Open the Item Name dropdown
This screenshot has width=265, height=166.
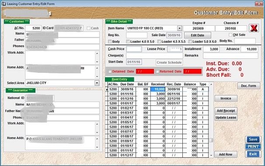[179, 28]
